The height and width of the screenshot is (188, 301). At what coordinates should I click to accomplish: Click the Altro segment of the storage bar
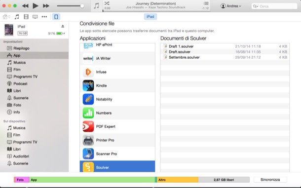(178, 180)
